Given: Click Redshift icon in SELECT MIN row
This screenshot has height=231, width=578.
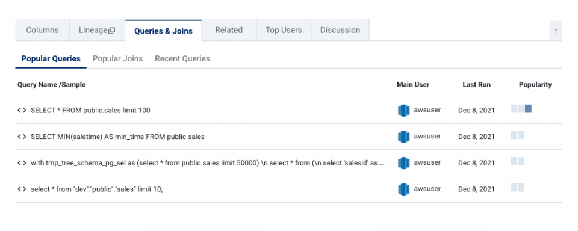Looking at the screenshot, I should point(403,137).
